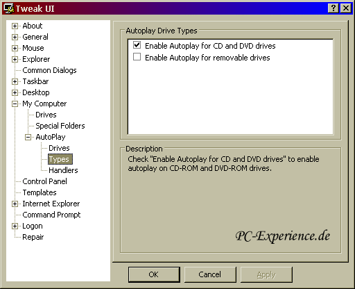Expand the About tree node

click(x=15, y=26)
